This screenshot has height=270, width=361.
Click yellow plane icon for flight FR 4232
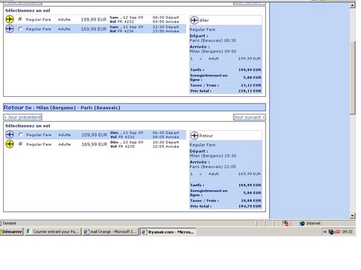pyautogui.click(x=10, y=19)
